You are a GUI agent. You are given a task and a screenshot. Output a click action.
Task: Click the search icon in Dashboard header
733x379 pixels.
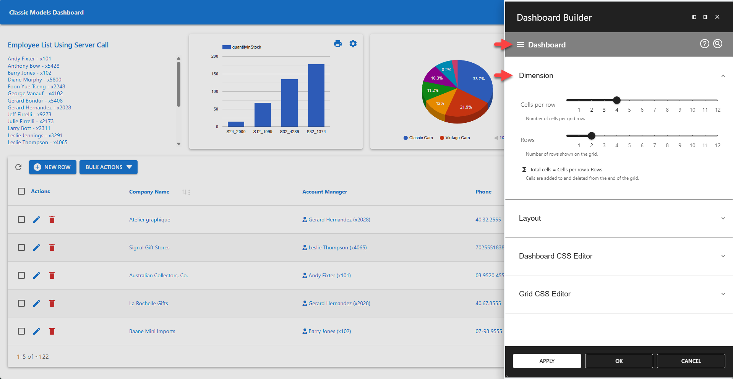[x=718, y=44]
